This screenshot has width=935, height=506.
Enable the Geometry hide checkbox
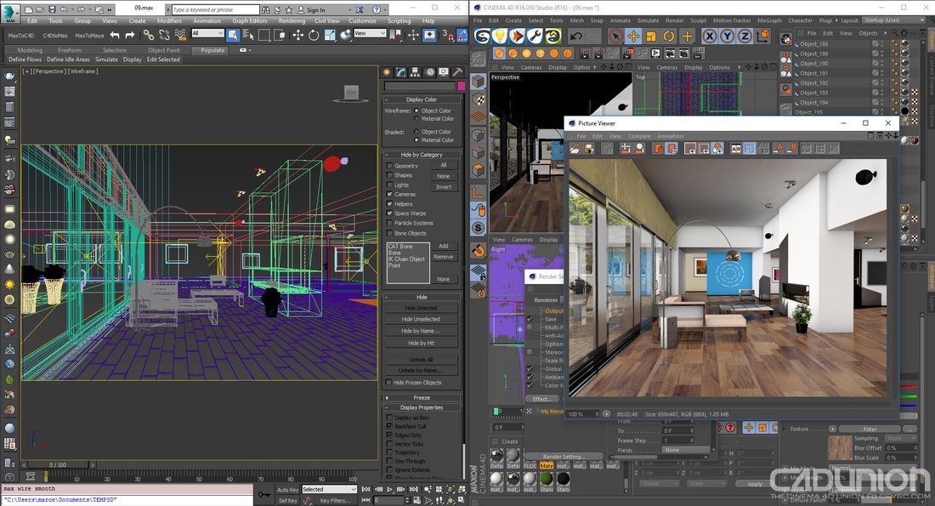click(x=390, y=166)
